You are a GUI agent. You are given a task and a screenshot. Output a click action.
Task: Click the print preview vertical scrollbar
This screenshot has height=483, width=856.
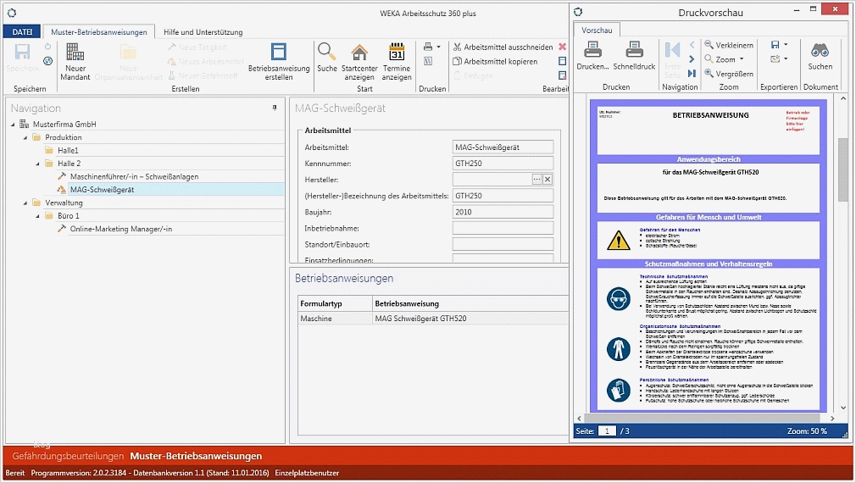tap(843, 169)
